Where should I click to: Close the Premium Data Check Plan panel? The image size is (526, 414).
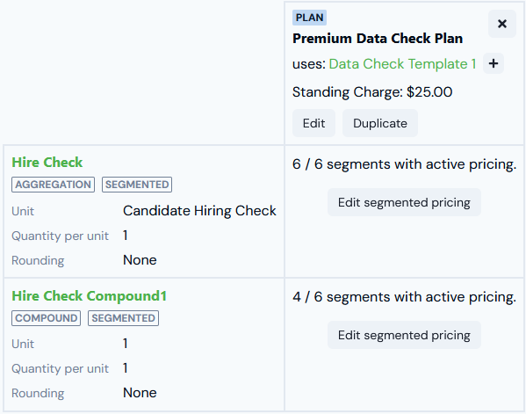pos(501,24)
